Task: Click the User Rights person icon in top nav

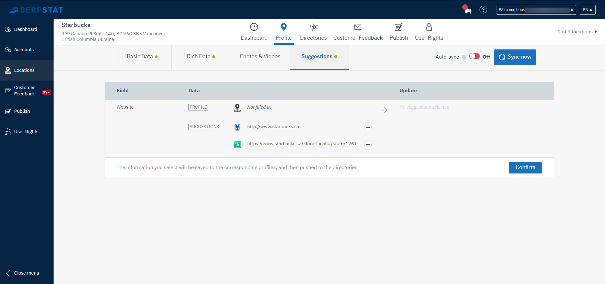Action: [429, 27]
